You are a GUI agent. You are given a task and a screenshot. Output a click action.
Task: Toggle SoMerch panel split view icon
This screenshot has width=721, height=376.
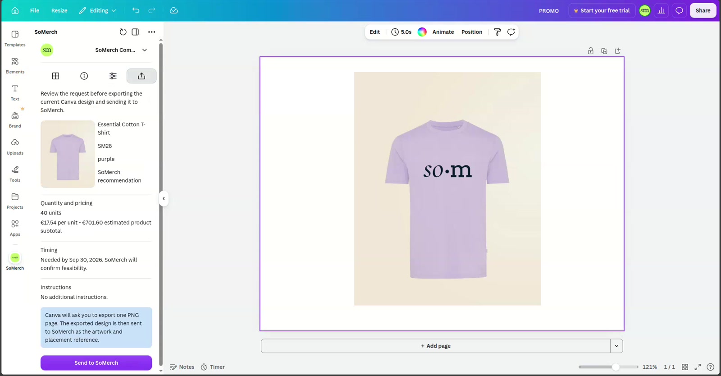click(135, 32)
